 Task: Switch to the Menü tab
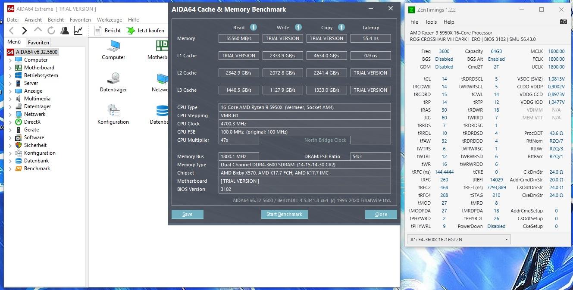(x=14, y=42)
